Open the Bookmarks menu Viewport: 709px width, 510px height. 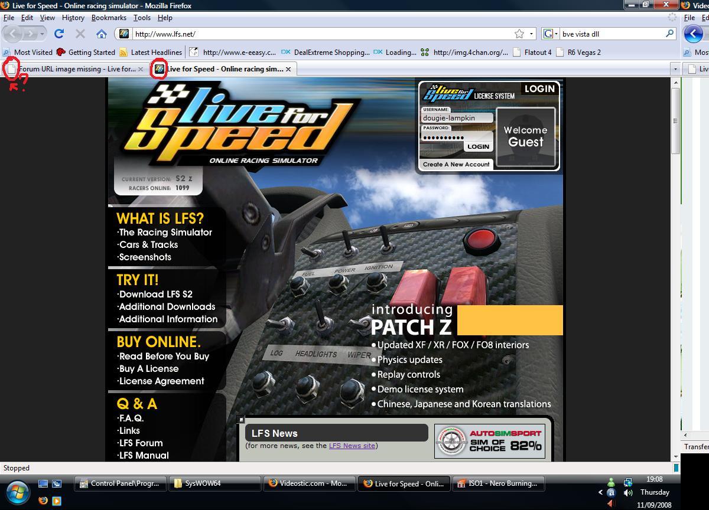click(x=109, y=18)
